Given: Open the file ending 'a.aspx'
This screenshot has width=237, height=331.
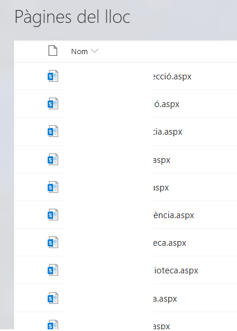Looking at the screenshot, I should tap(165, 299).
